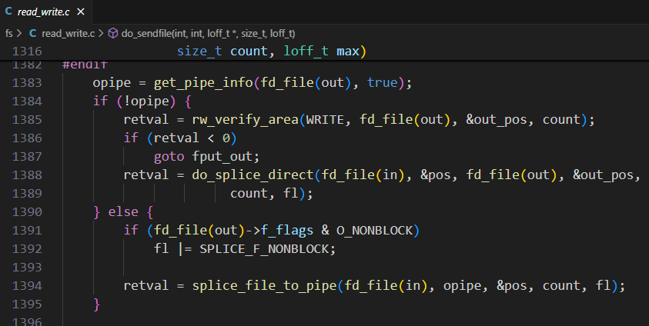Image resolution: width=649 pixels, height=326 pixels.
Task: Open the fs breadcrumb folder
Action: click(8, 34)
